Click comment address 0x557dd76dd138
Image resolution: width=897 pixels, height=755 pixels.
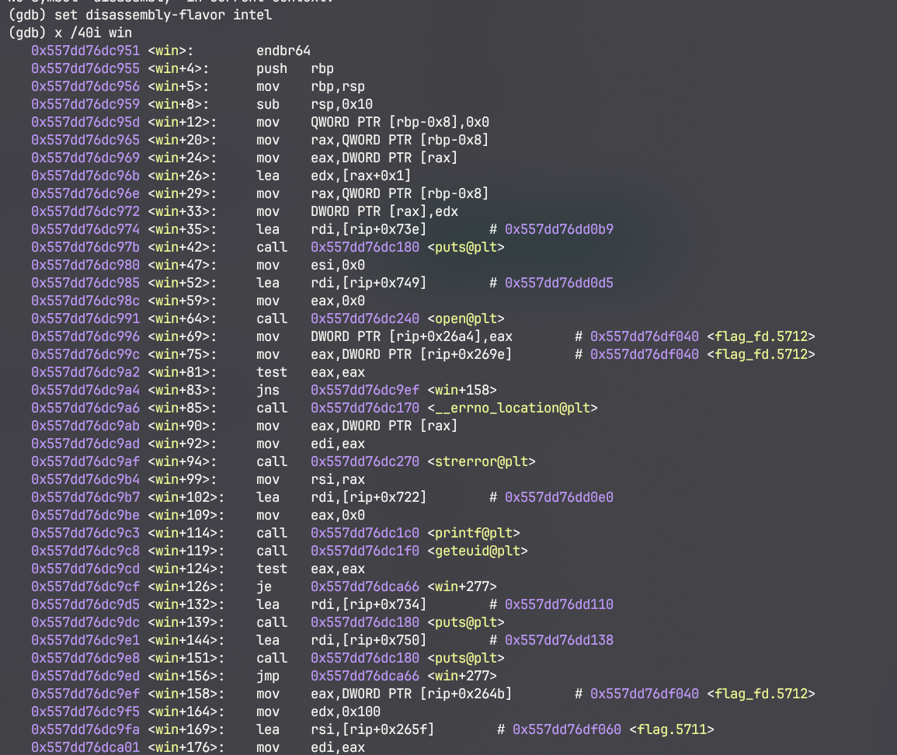pos(559,640)
